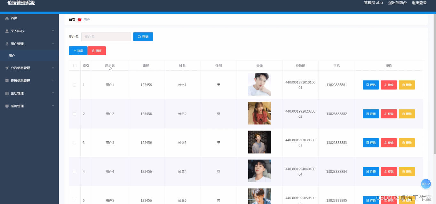The width and height of the screenshot is (436, 204).
Task: Check the checkbox for row 用户2
Action: (x=75, y=114)
